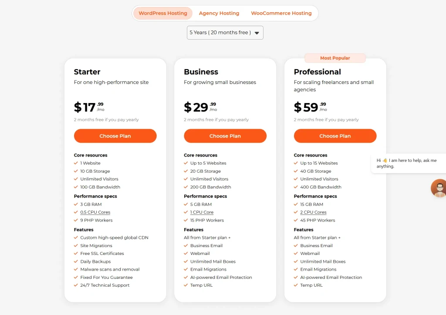Click the dropdown showing 20 months free
446x315 pixels.
click(x=225, y=32)
